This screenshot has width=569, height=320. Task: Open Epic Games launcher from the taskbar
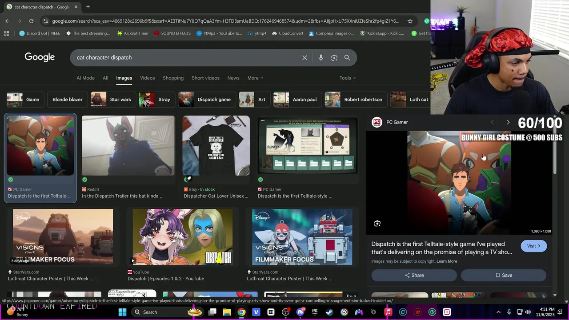(315, 312)
